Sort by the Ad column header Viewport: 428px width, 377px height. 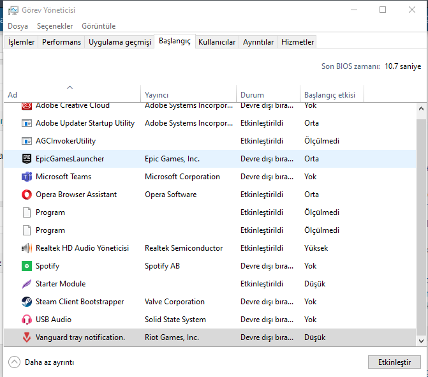[72, 94]
